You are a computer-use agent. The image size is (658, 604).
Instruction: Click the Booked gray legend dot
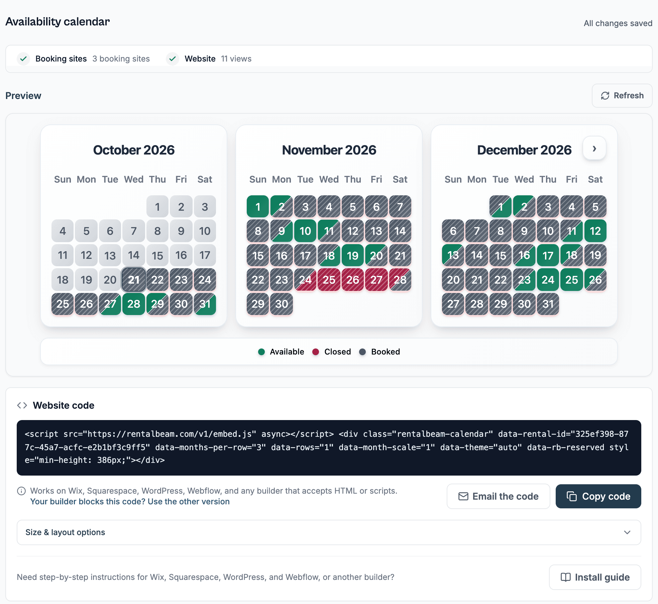(x=362, y=352)
